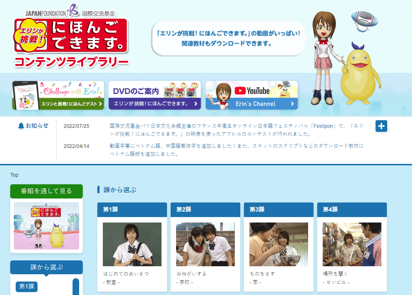Viewport: 412px width, 295px height.
Task: Click the Japan Foundation butterfly logo
Action: click(73, 10)
